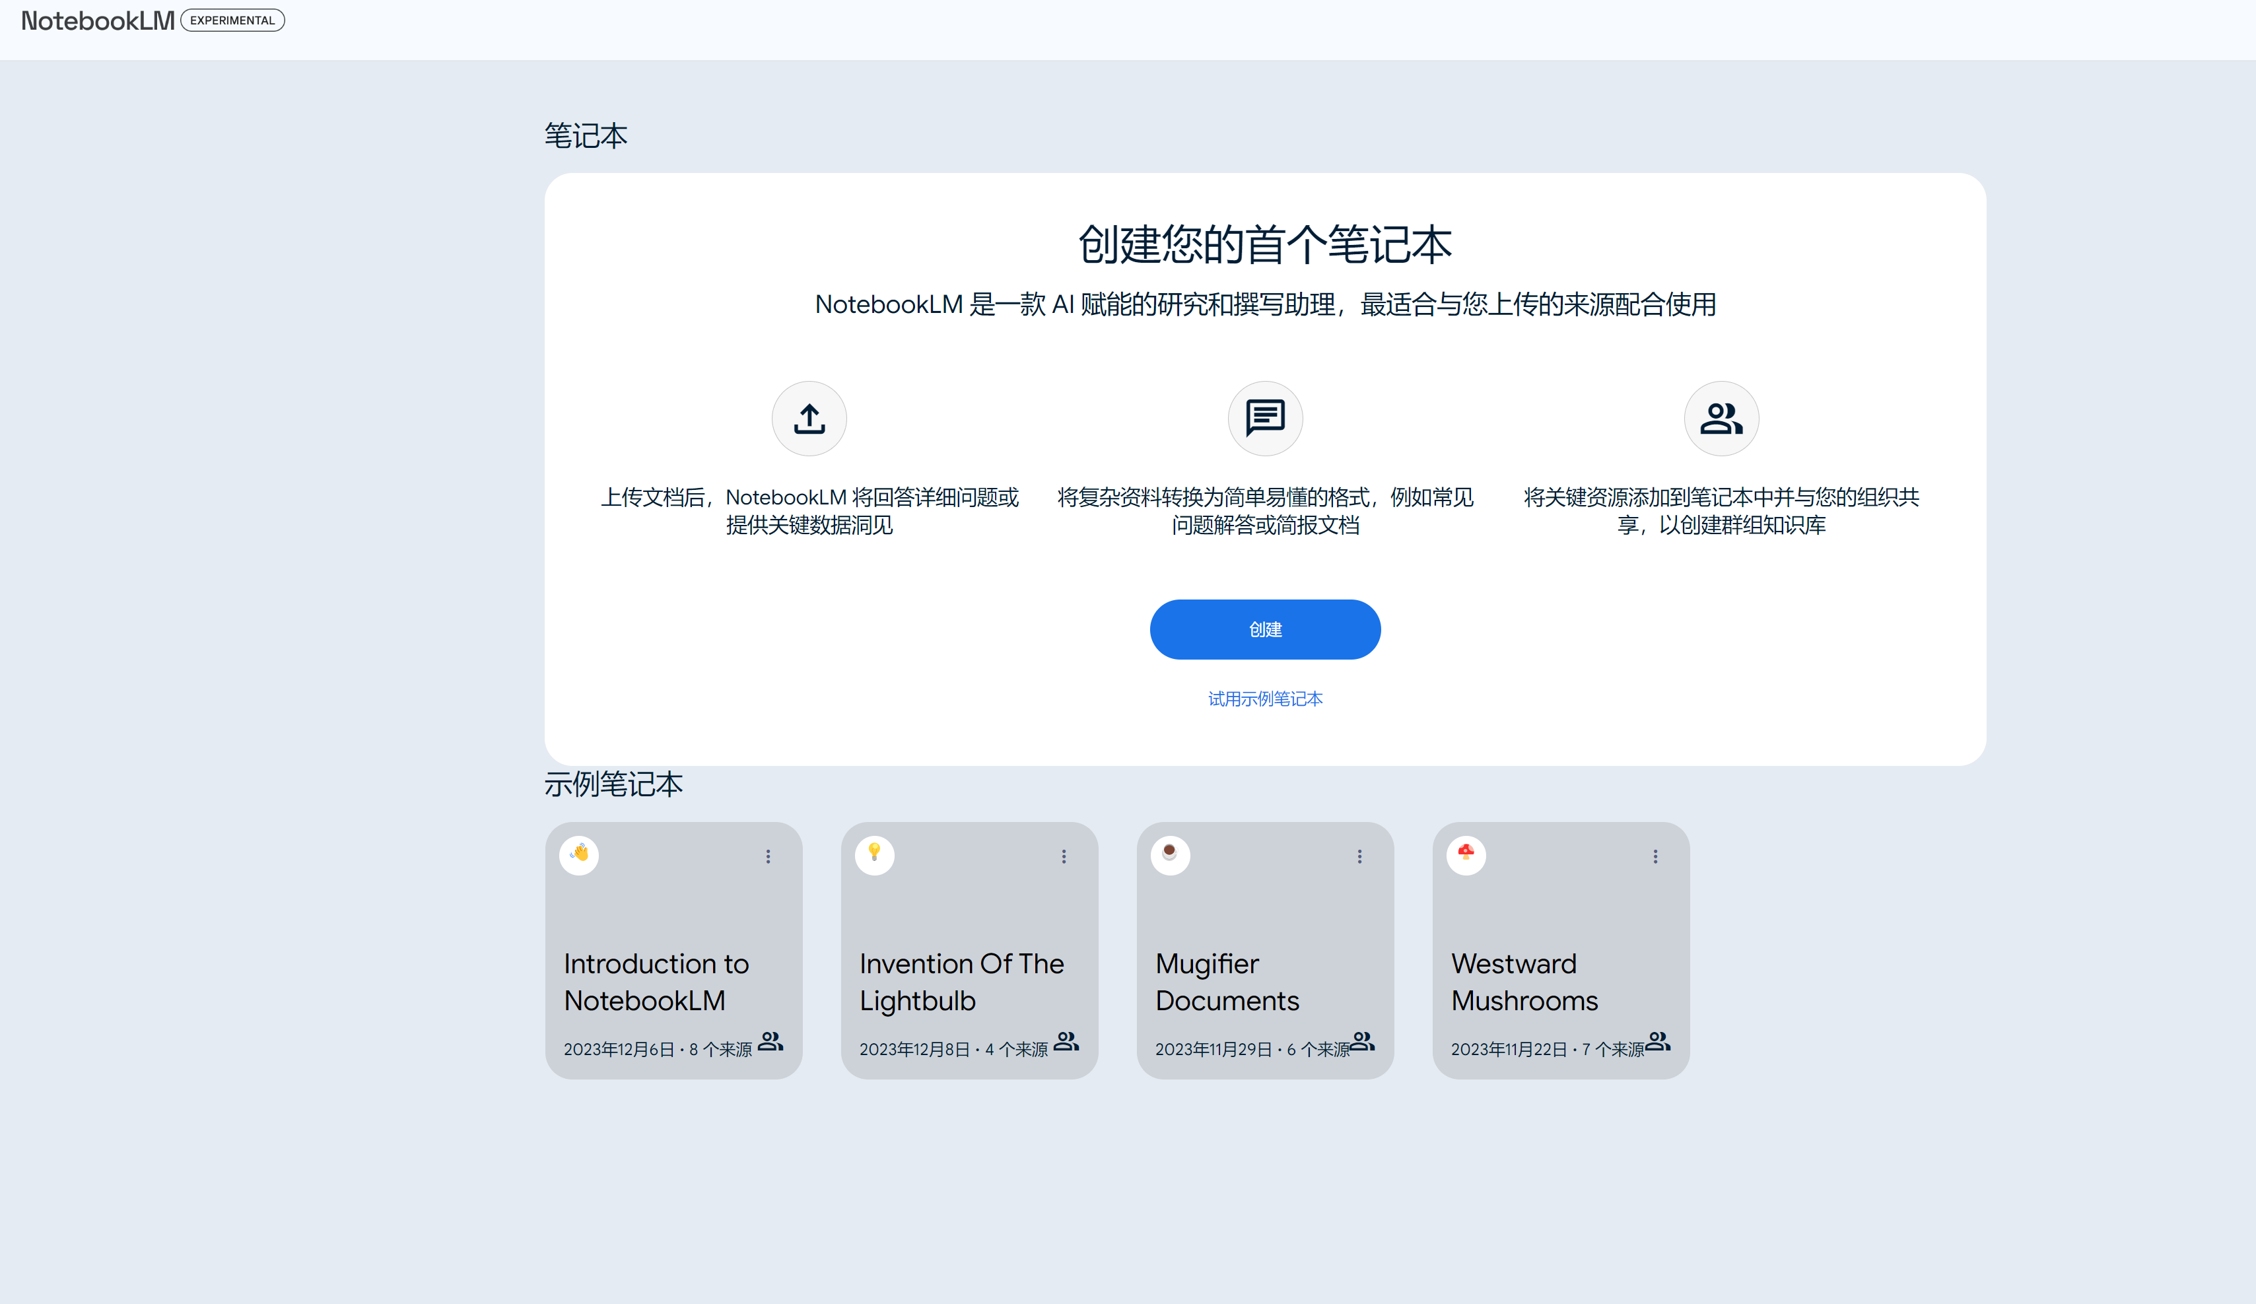The width and height of the screenshot is (2256, 1304).
Task: Click the NotebookLM AI assistant subtitle text
Action: tap(1265, 304)
